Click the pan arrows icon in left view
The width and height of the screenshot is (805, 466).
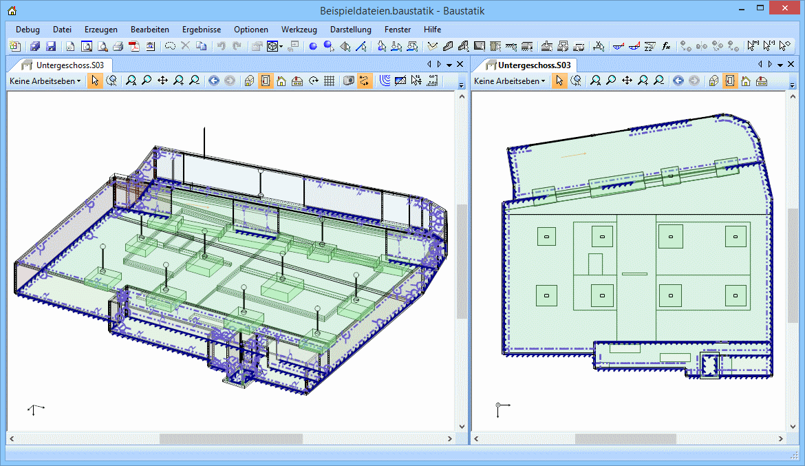point(162,81)
